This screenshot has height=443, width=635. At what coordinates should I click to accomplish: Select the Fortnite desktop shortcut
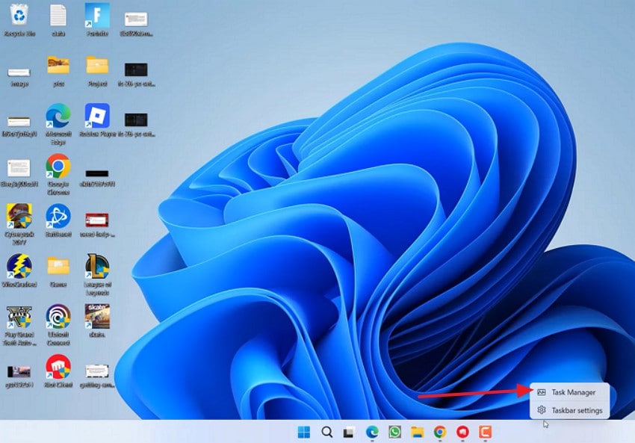(x=97, y=15)
